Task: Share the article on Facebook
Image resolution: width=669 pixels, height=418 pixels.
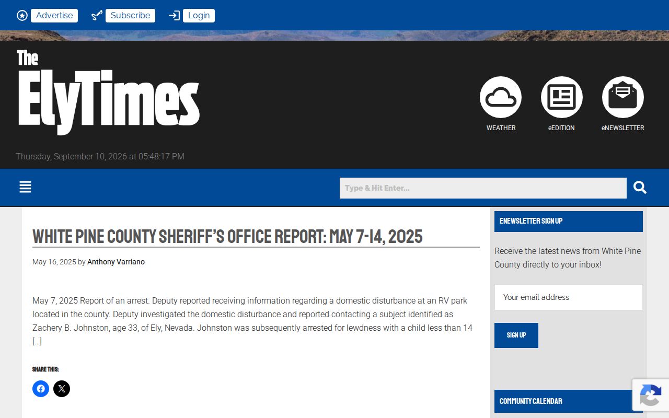Action: point(41,389)
